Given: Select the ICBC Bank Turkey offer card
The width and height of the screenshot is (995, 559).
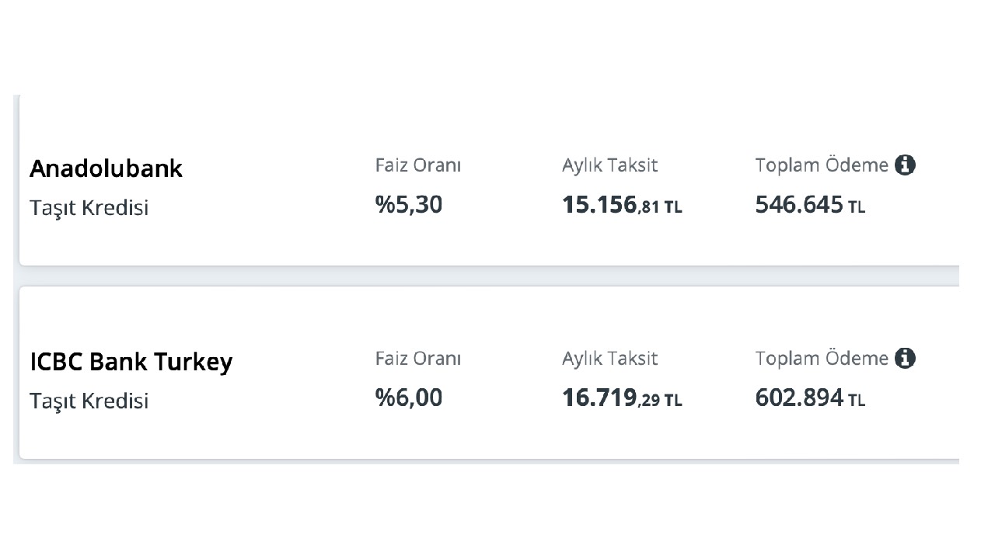Looking at the screenshot, I should tap(489, 373).
